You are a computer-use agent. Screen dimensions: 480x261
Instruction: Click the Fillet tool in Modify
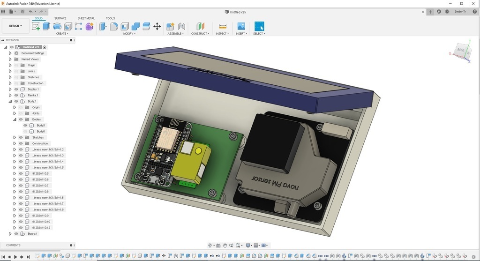click(x=114, y=26)
